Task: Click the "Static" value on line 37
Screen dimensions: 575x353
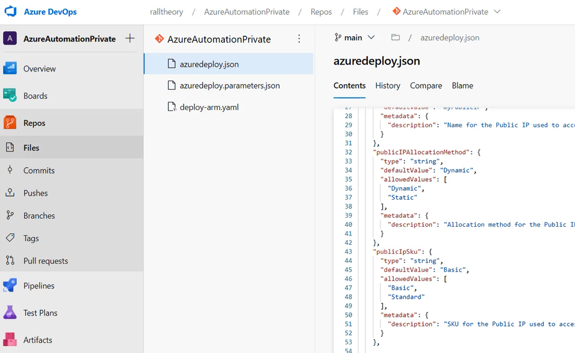Action: (403, 198)
